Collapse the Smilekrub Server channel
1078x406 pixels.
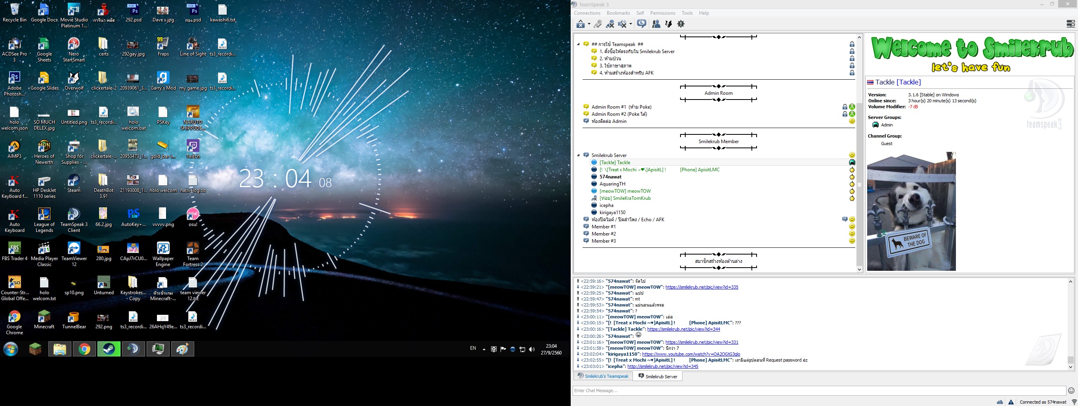point(578,155)
